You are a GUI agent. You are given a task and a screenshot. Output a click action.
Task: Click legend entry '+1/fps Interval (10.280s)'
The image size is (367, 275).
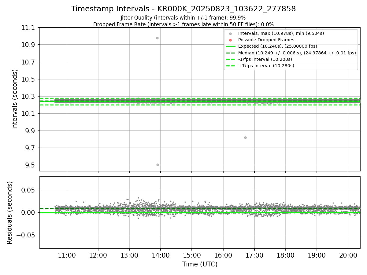(266, 66)
